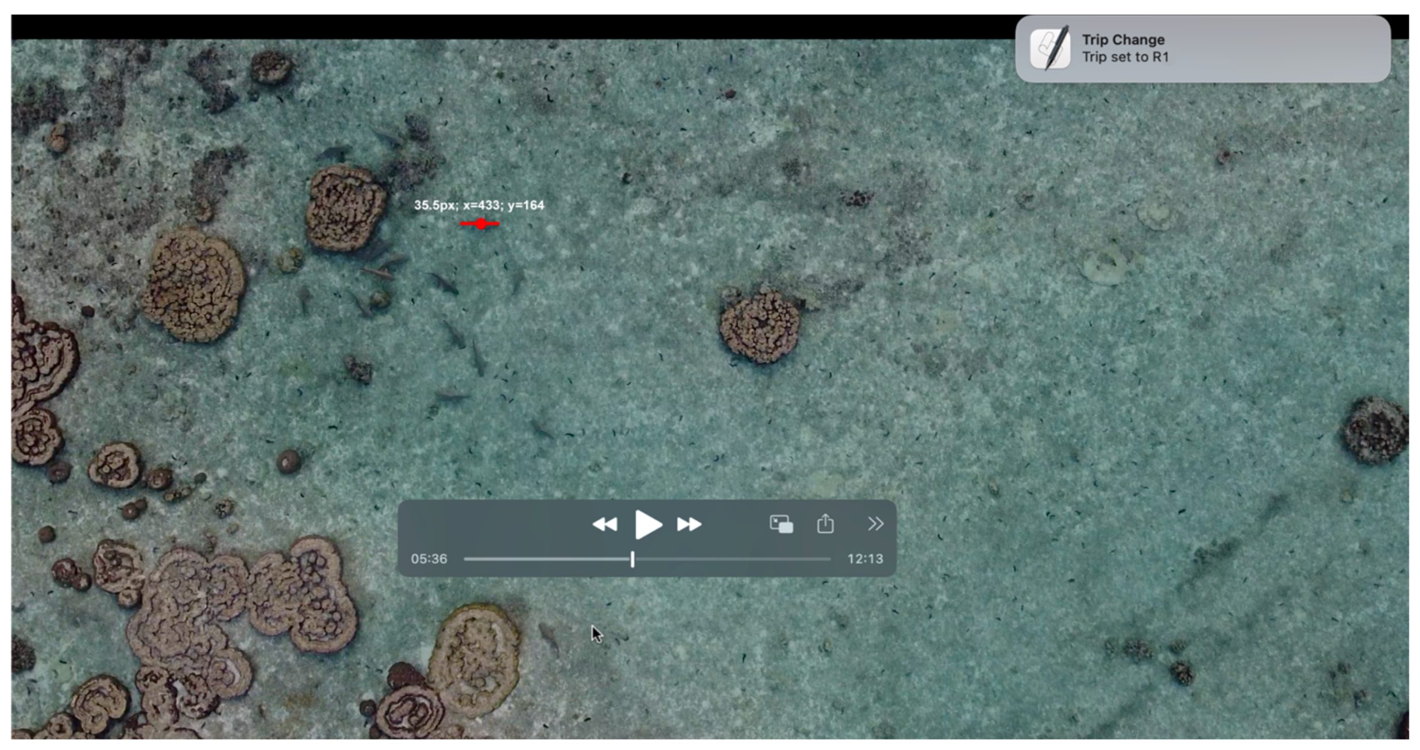Toggle the 12:13 duration display
The image size is (1420, 750).
(x=865, y=559)
